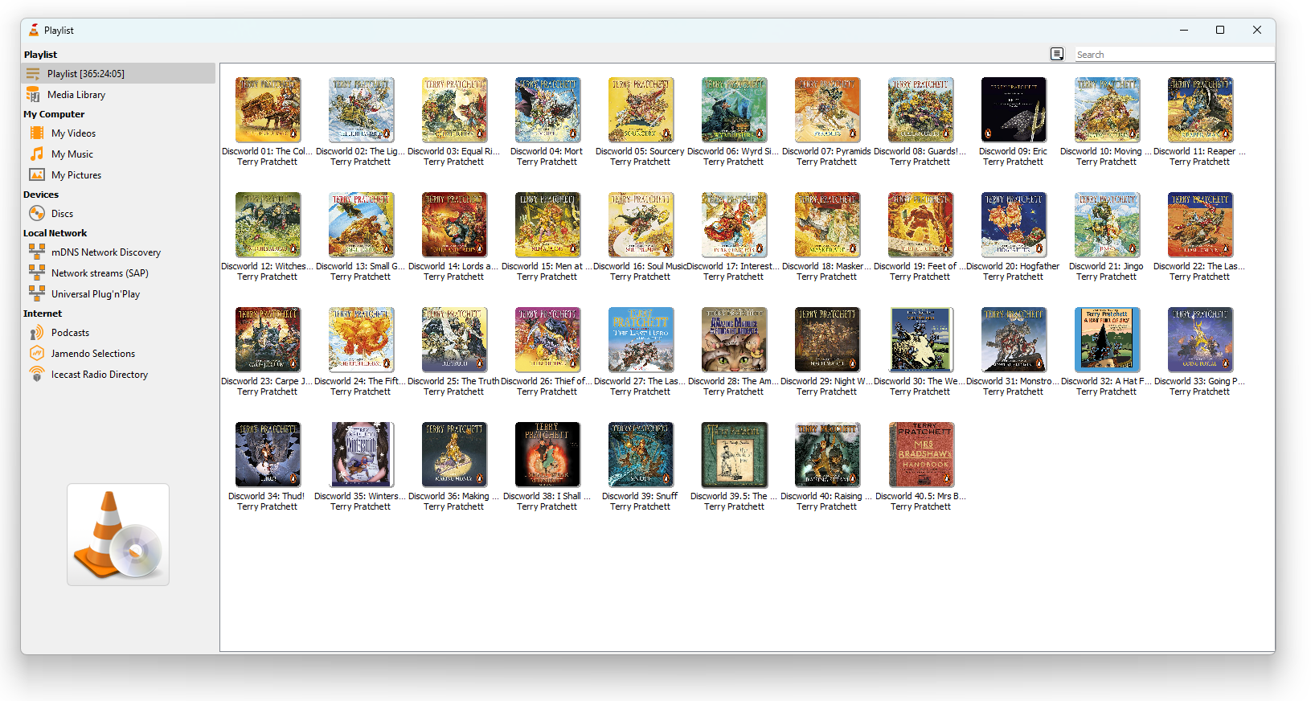Select the Discworld 31: Monstrous cover
The height and width of the screenshot is (701, 1311).
[x=1014, y=340]
